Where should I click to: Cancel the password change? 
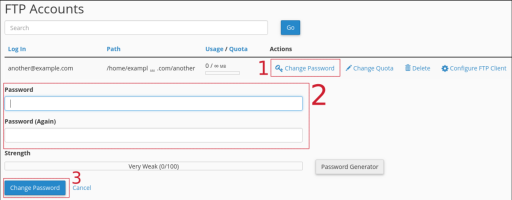coord(81,188)
